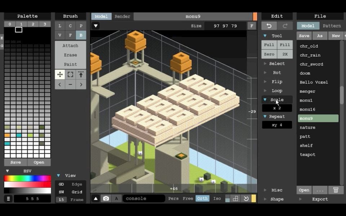Pick the orange swatch in the palette
Image resolution: width=346 pixels, height=216 pixels.
(7, 135)
